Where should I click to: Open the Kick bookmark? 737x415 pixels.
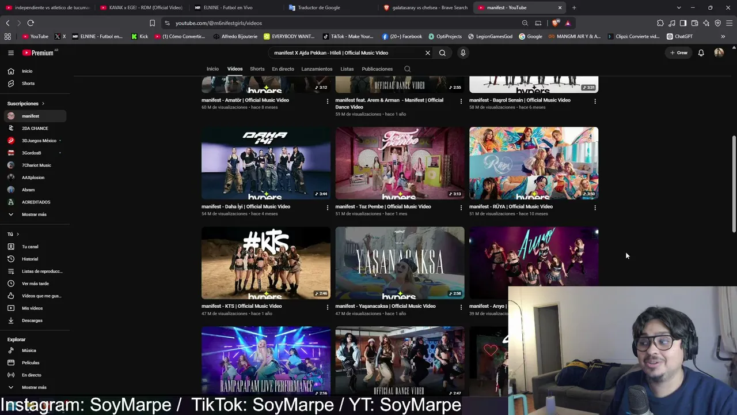[139, 36]
